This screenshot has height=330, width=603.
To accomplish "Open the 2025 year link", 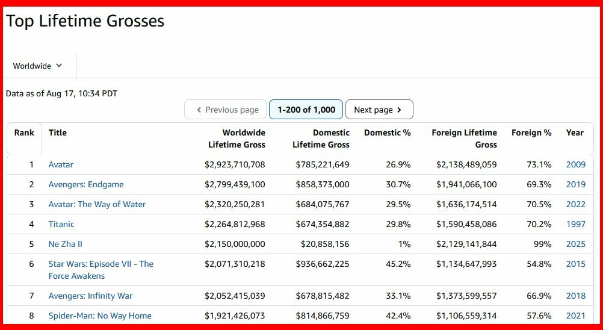I will tap(576, 244).
